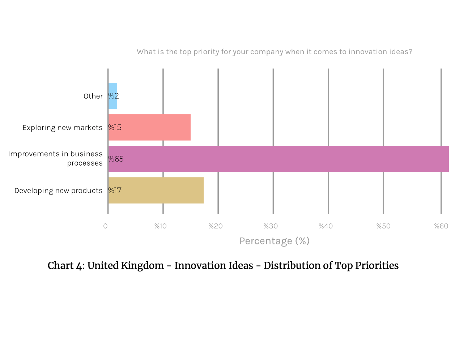Screen dimensions: 455x355
Task: Select the "Developing new products" label
Action: point(58,191)
